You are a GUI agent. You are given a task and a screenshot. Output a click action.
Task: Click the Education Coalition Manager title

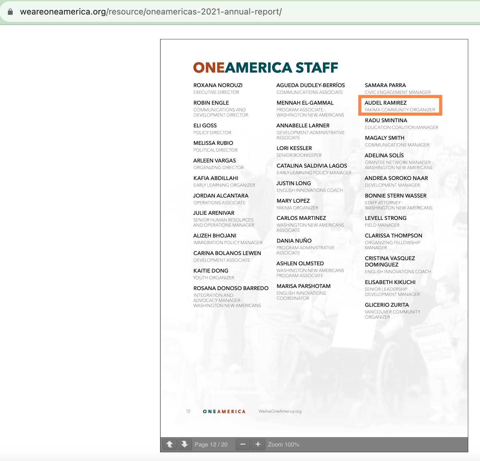click(401, 127)
